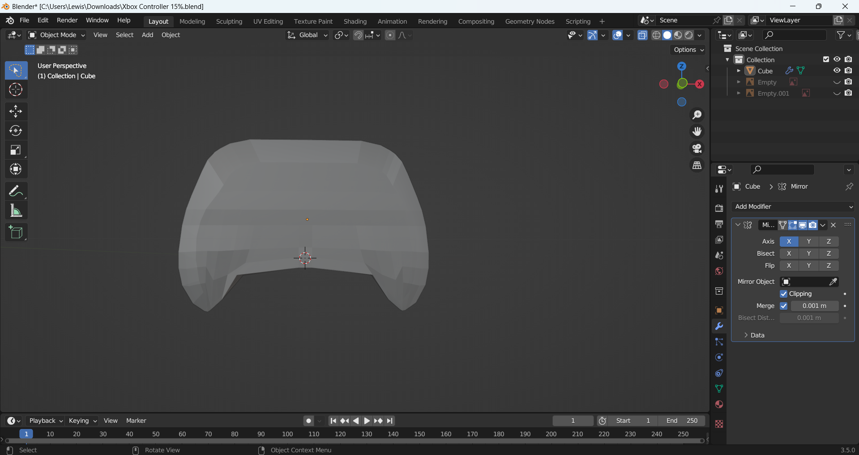
Task: Toggle camera view in viewport
Action: pos(697,148)
